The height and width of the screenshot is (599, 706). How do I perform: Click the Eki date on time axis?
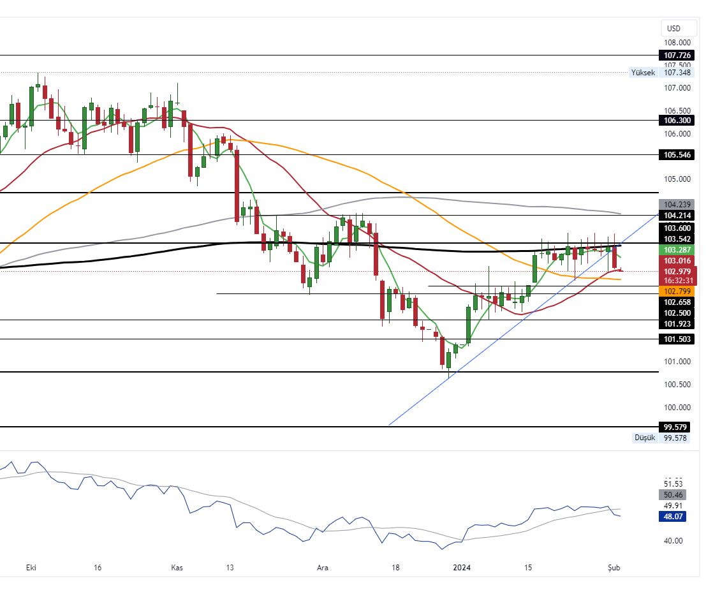click(31, 567)
